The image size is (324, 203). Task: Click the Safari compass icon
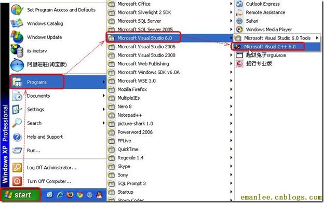click(239, 21)
